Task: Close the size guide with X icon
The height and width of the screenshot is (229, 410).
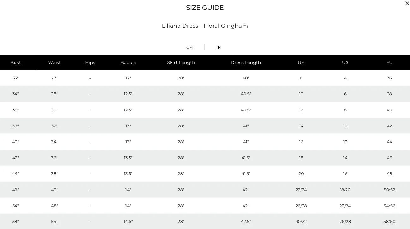Action: pyautogui.click(x=407, y=3)
